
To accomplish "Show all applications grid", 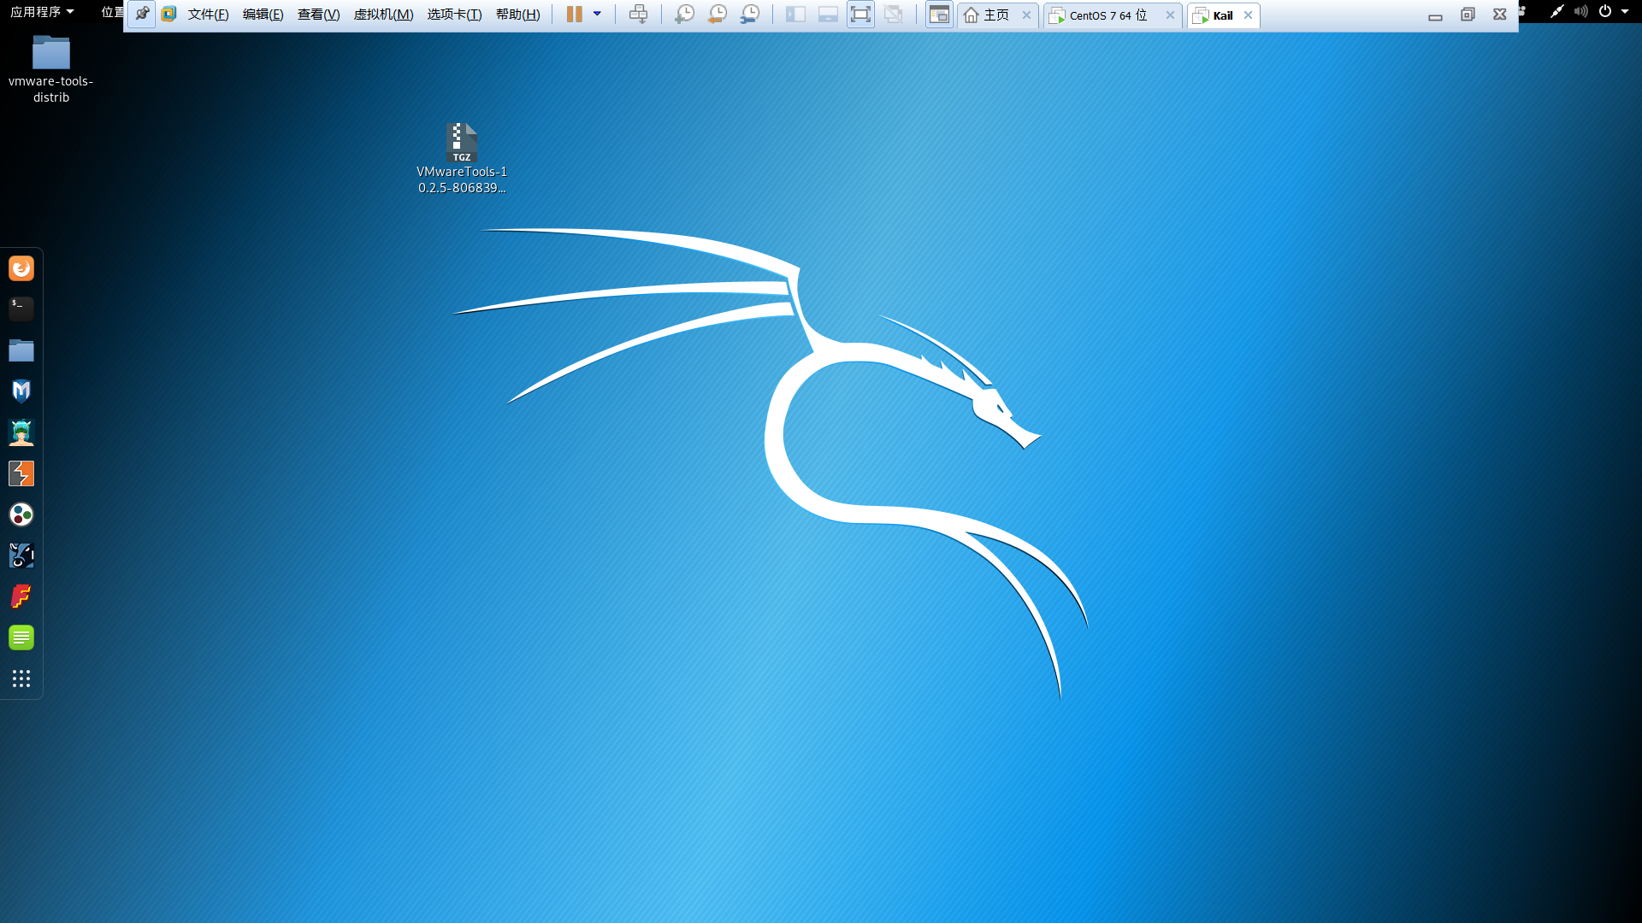I will [x=21, y=679].
